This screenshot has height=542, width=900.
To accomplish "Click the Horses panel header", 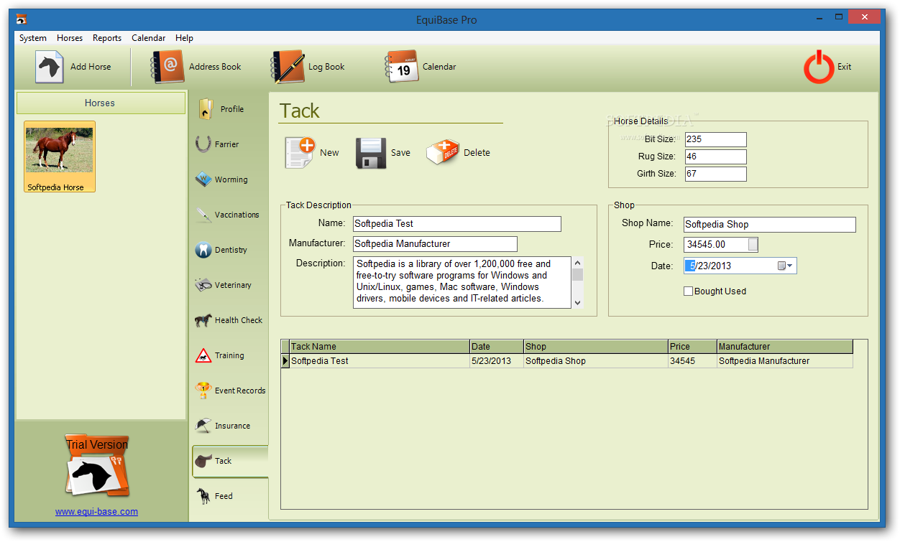I will [101, 103].
